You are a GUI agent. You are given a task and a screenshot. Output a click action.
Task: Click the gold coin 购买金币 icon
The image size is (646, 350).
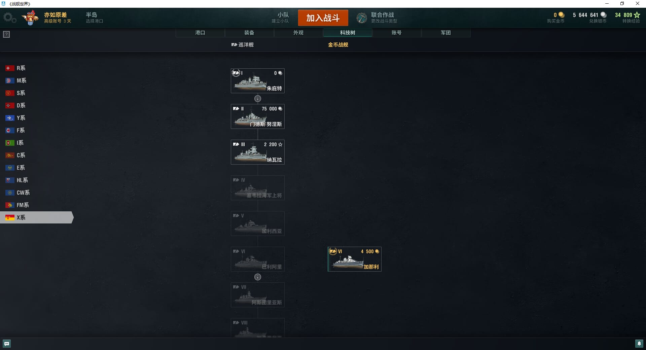pos(561,15)
